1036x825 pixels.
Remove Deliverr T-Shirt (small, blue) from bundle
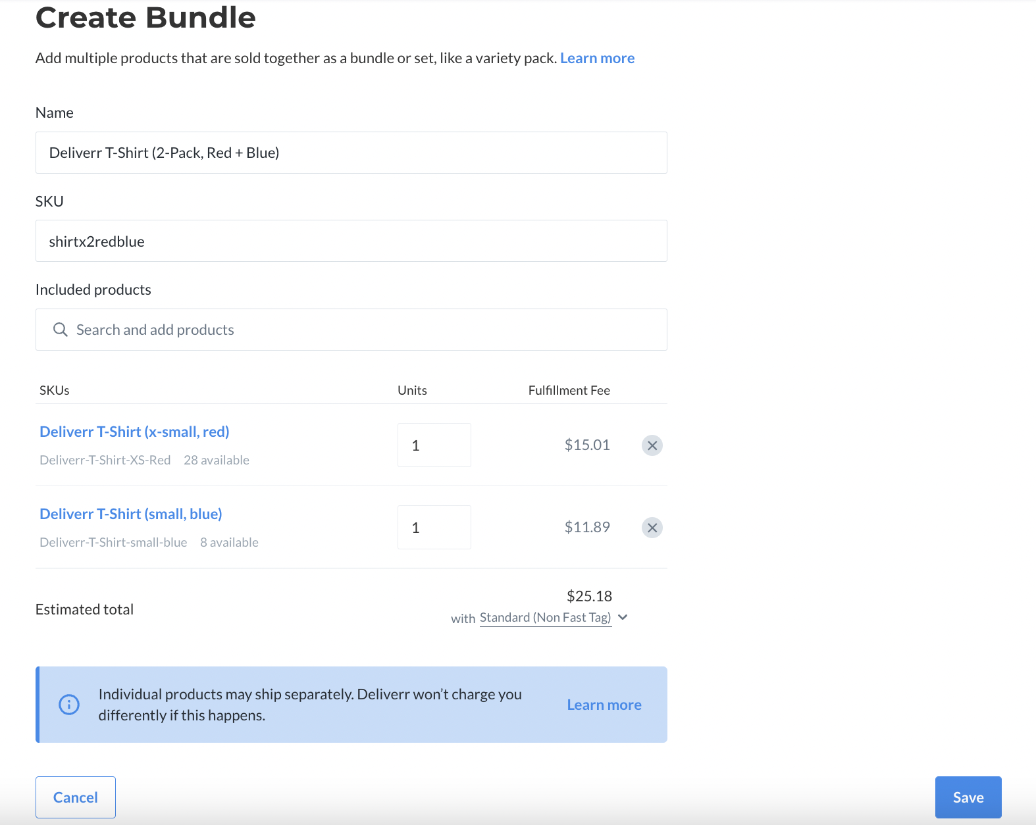(x=652, y=528)
